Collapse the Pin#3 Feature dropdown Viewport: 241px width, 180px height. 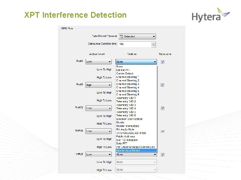tap(136, 62)
